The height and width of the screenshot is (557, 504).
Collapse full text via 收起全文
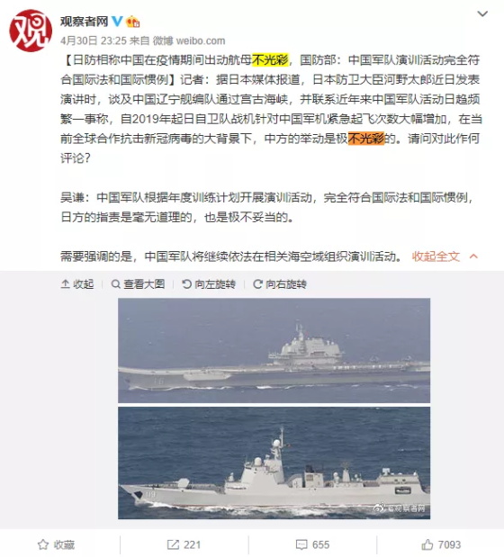point(436,256)
